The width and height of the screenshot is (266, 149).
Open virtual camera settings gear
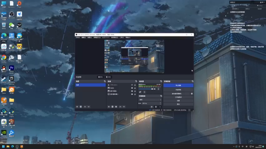click(192, 94)
